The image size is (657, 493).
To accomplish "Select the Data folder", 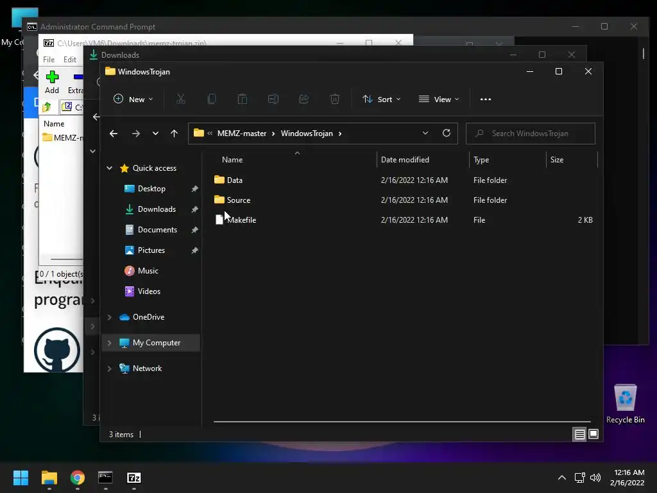I will coord(235,180).
